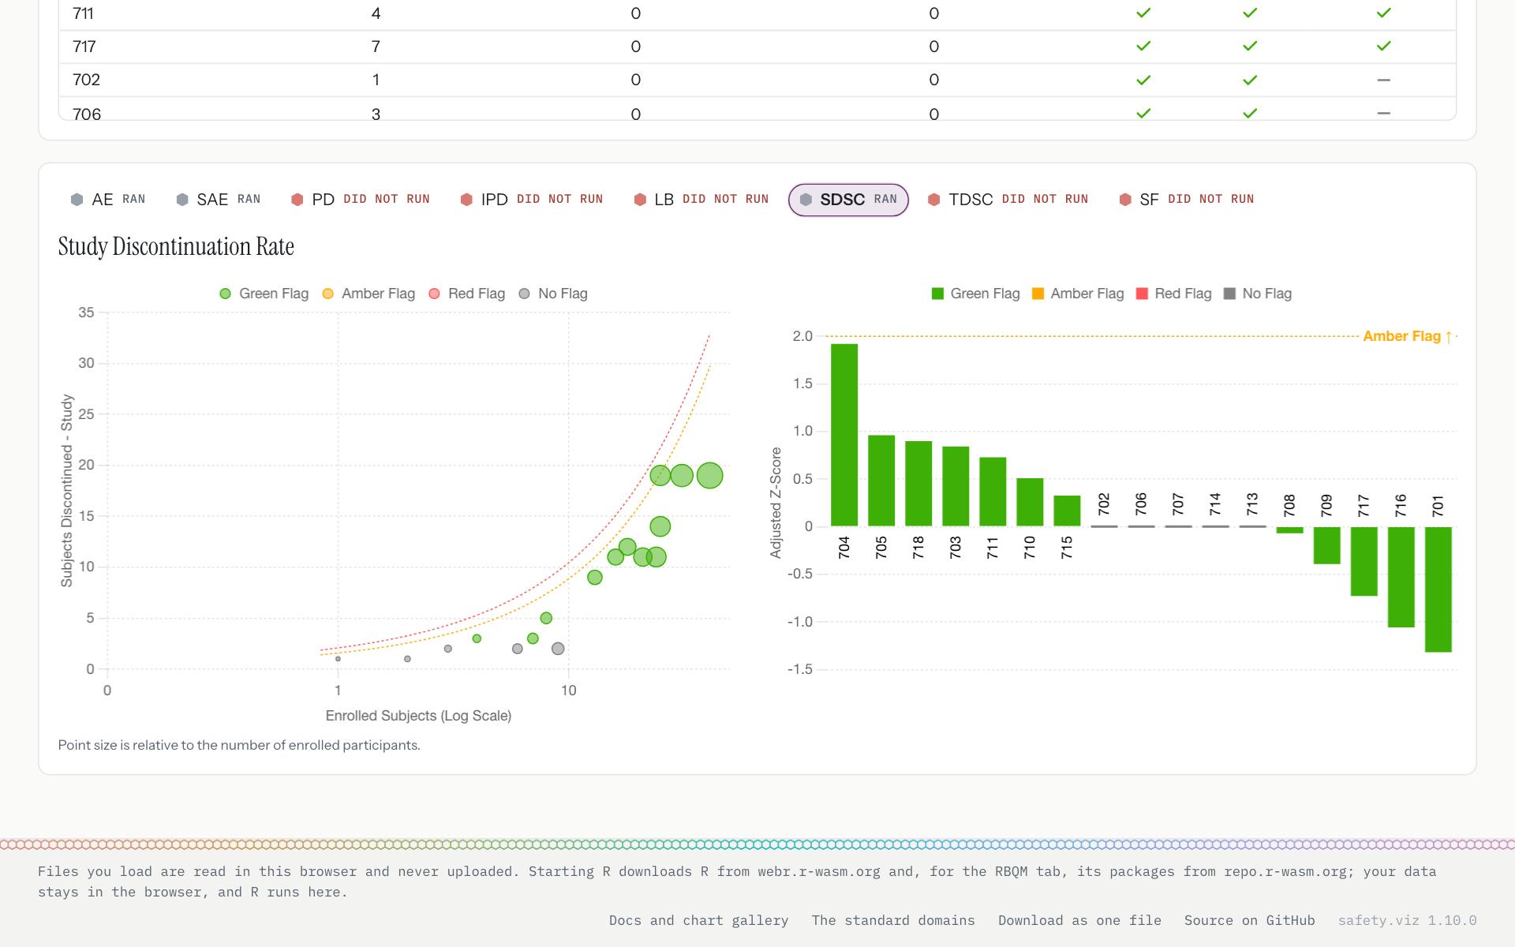Screen dimensions: 1515x947
Task: Open the AE assessment tab
Action: click(x=109, y=200)
